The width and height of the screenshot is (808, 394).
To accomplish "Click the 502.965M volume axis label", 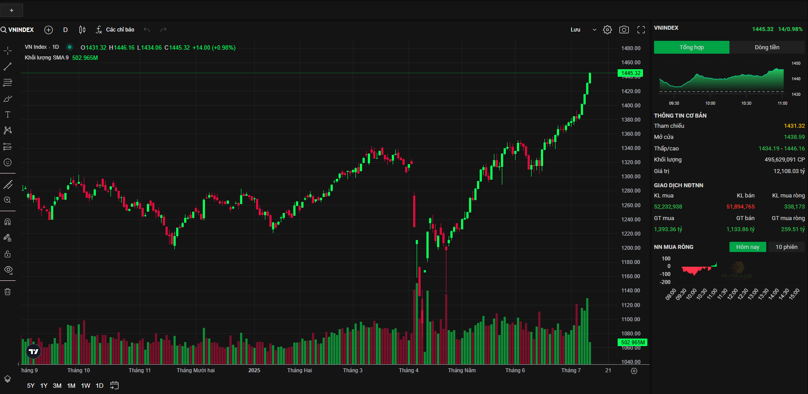I will 633,343.
